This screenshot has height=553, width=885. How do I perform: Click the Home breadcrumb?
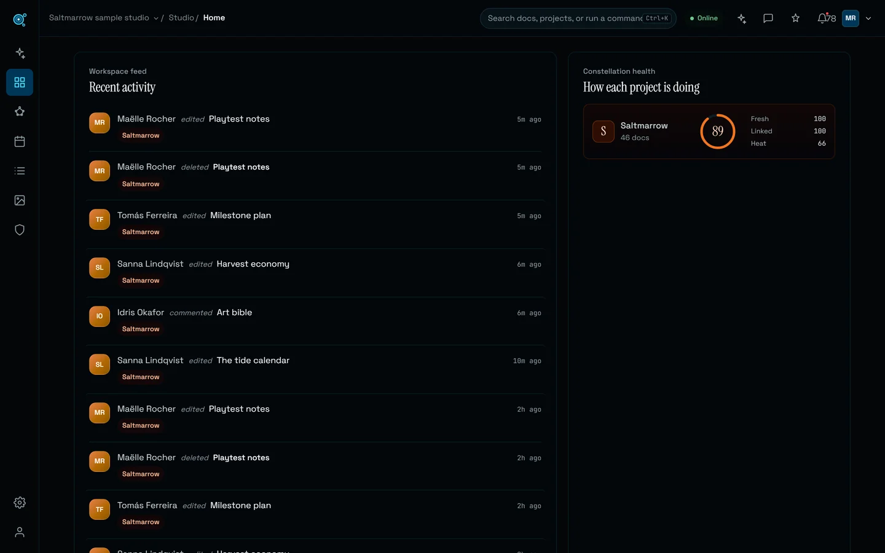[x=214, y=18]
